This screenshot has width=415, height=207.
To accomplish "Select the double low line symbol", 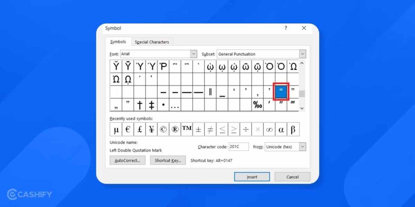I will [222, 92].
